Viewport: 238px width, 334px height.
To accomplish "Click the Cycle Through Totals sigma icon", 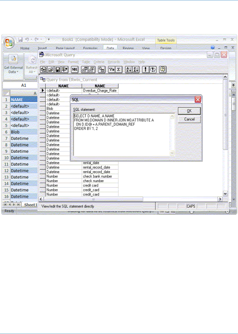I will click(118, 69).
